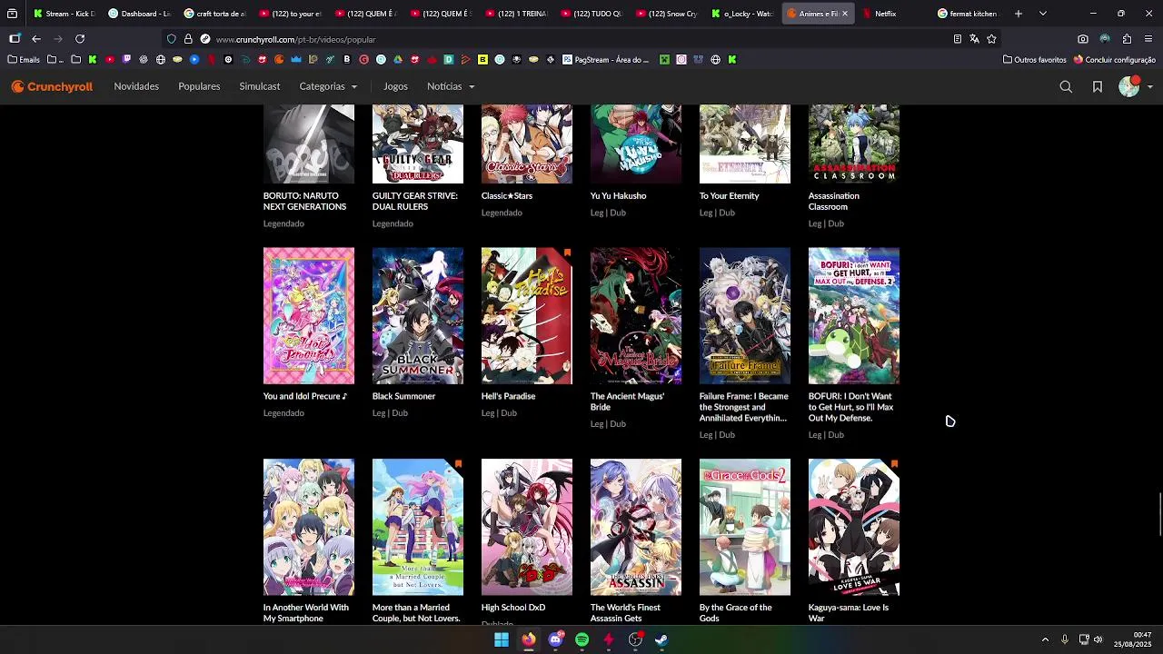
Task: Expand the Categorias dropdown
Action: pyautogui.click(x=329, y=86)
